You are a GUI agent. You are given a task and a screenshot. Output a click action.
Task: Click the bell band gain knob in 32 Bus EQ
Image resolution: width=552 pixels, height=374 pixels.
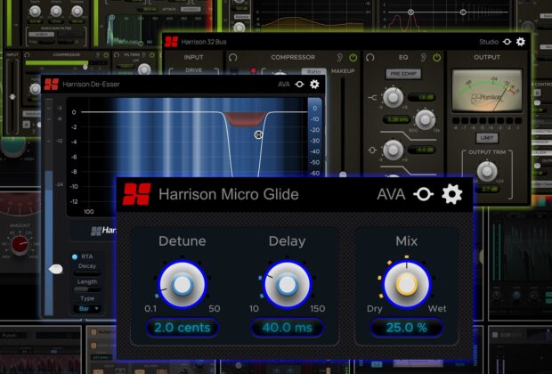tap(393, 150)
